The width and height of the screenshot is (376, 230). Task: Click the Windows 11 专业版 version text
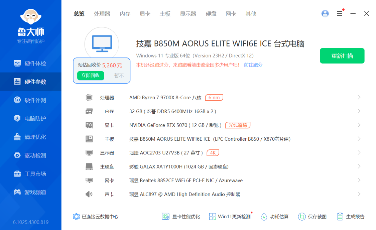coord(195,55)
